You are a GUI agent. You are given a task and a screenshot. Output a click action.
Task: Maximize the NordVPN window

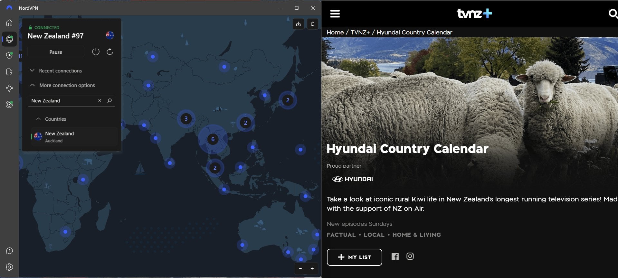click(x=297, y=8)
